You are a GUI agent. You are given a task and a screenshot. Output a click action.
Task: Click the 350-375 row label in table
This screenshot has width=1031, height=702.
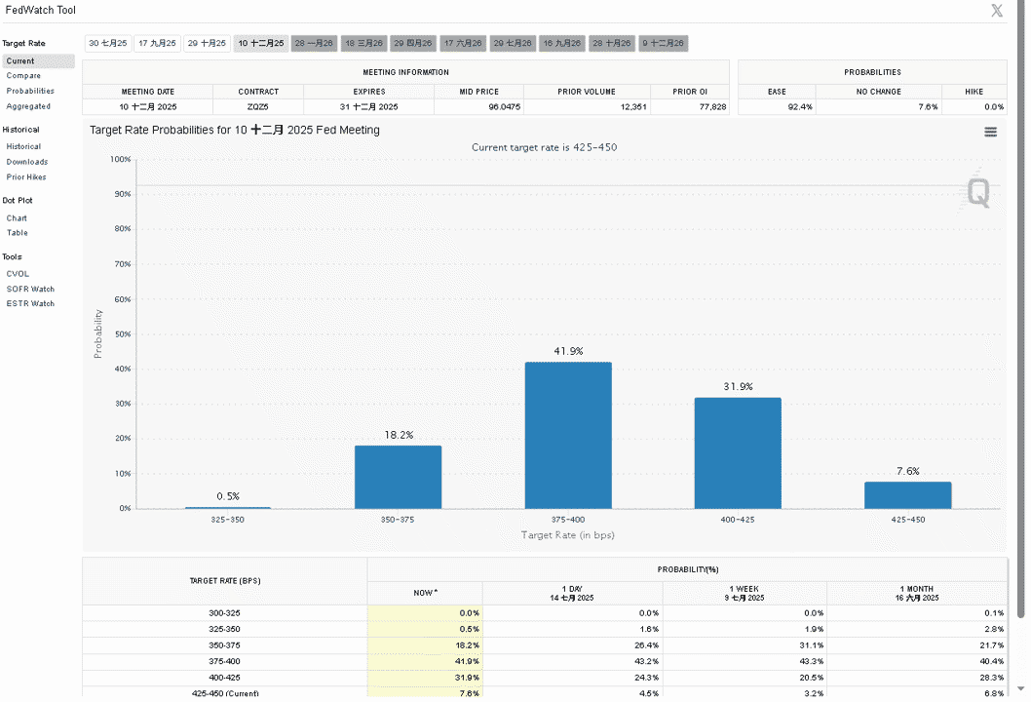click(x=224, y=645)
